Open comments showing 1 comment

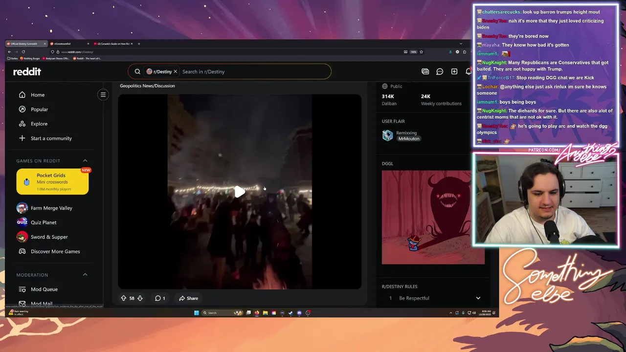pos(160,298)
